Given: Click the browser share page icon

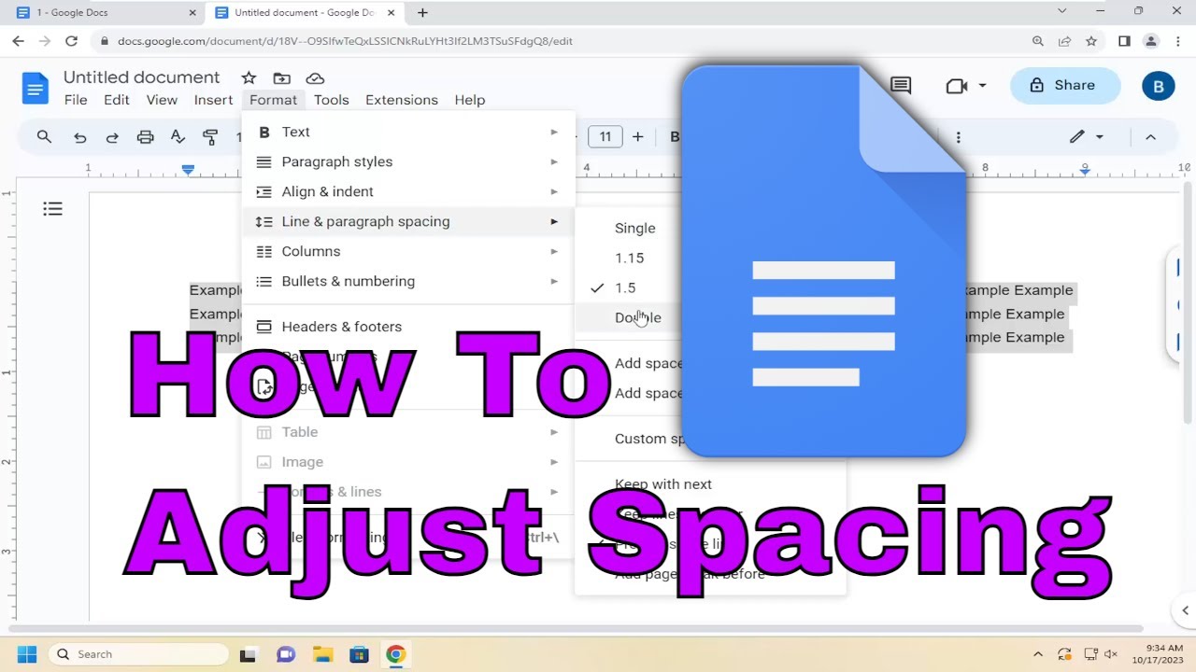Looking at the screenshot, I should point(1064,41).
